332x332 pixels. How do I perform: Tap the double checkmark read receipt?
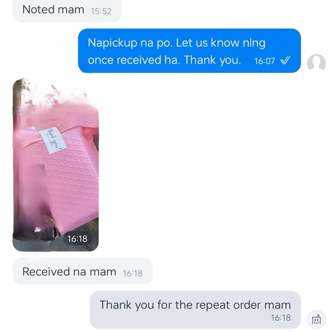tap(285, 61)
